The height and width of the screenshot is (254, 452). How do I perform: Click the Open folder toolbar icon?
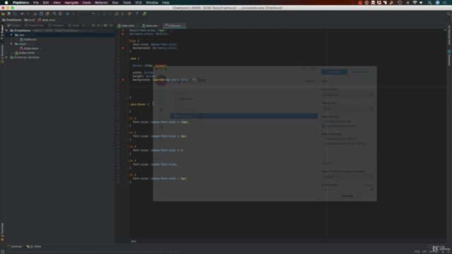(x=3, y=13)
